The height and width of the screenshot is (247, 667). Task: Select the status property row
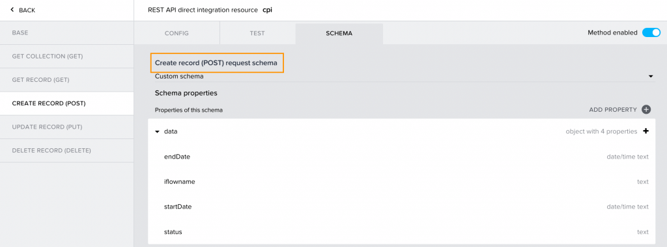coord(401,231)
